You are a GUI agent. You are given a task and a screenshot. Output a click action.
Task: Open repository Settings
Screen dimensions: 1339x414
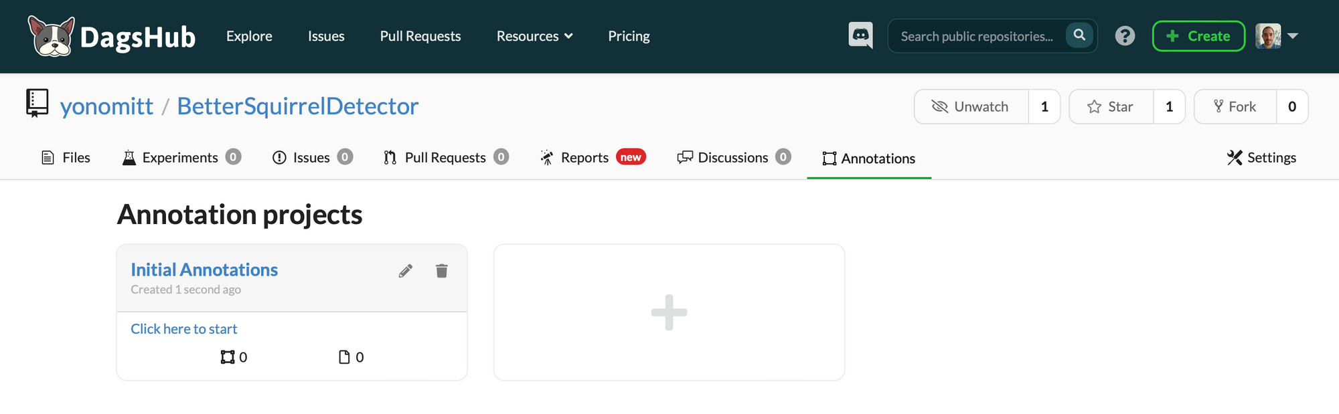click(1262, 158)
